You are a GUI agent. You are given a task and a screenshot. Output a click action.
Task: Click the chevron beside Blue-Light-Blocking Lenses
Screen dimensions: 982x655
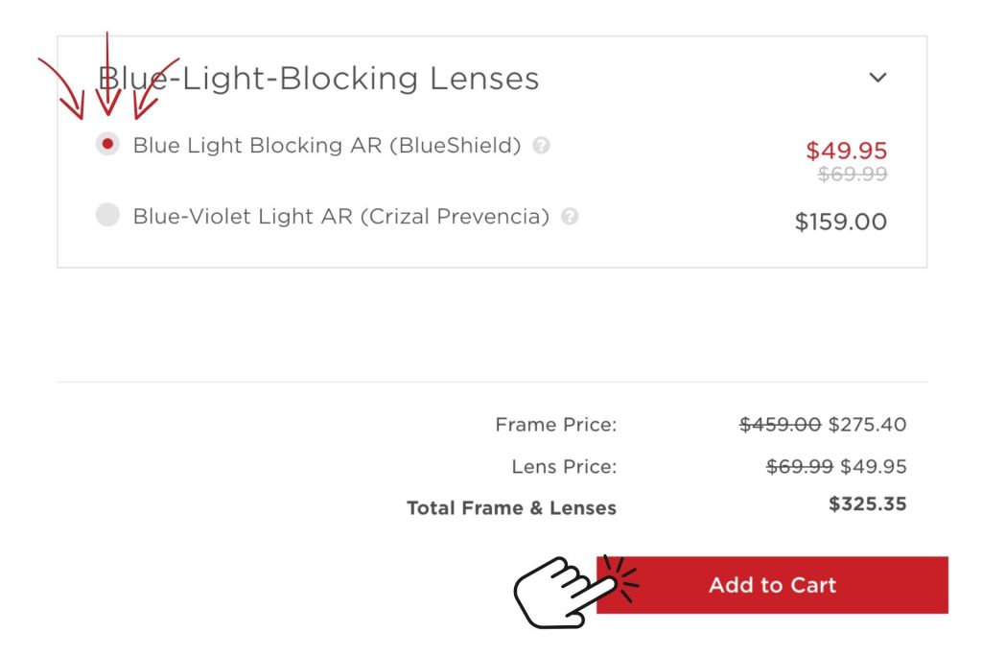pos(877,78)
